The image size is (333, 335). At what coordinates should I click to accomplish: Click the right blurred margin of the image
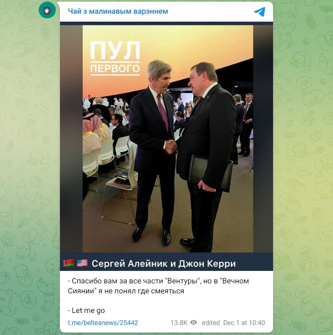[263, 139]
